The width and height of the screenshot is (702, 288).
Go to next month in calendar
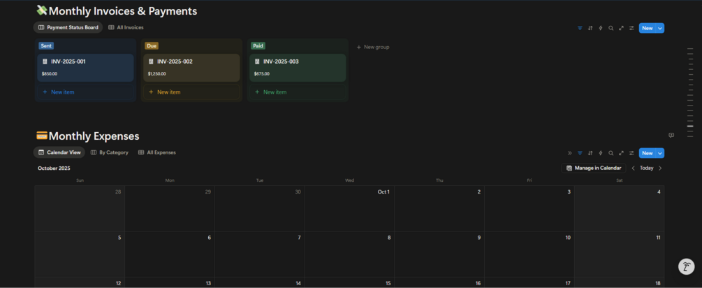pos(660,168)
